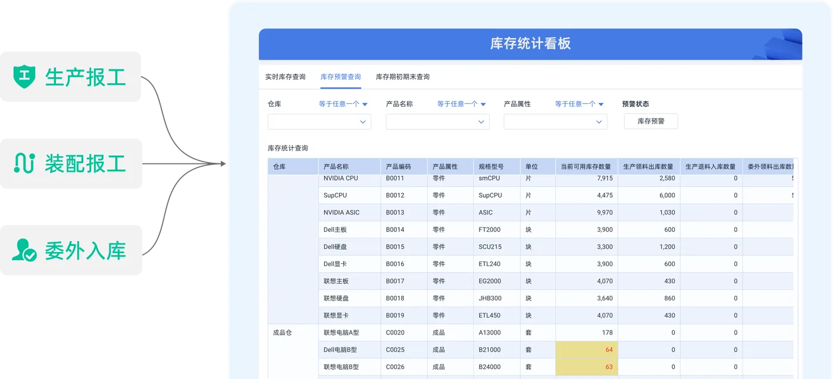Open the 委外入库 card
833x379 pixels.
[71, 250]
